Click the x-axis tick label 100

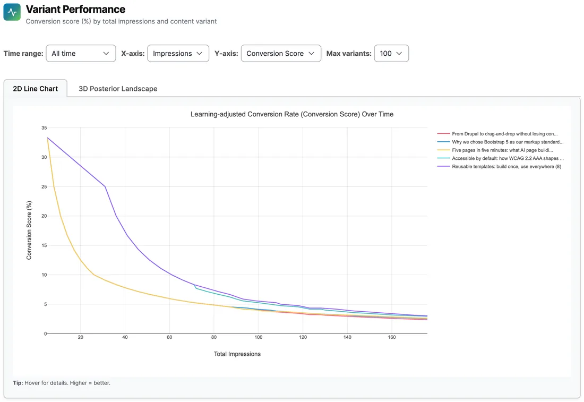point(259,337)
